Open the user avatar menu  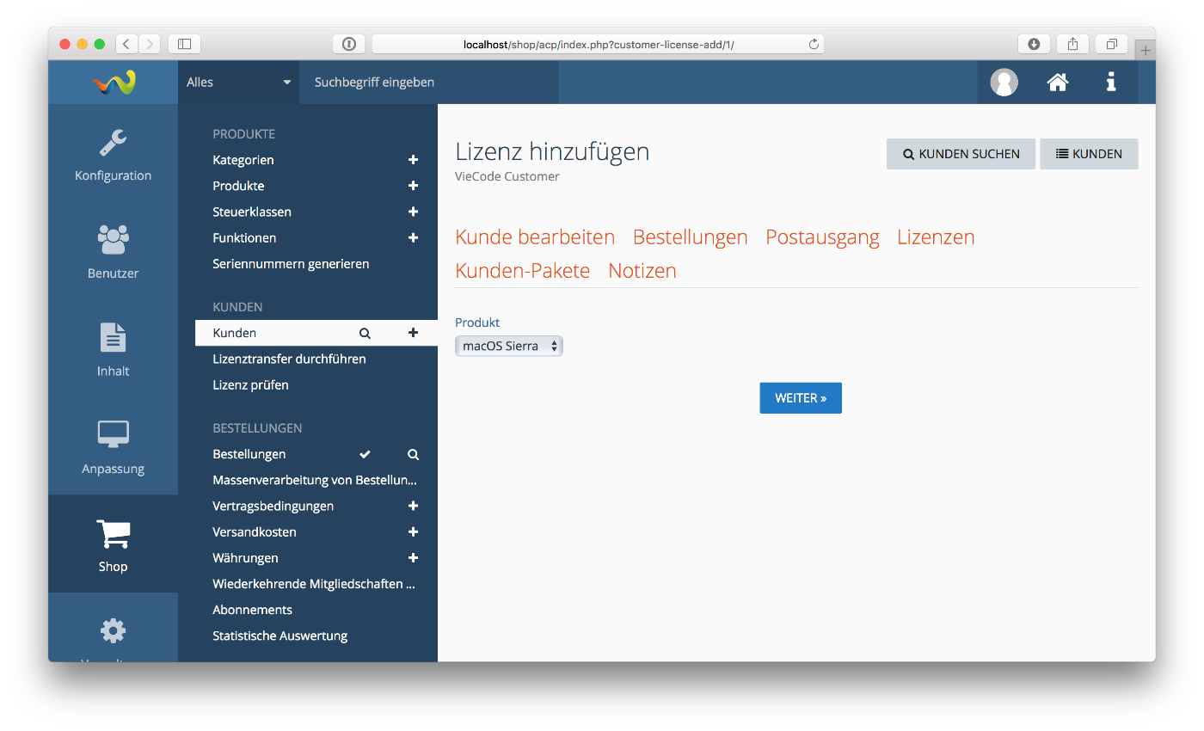pos(1004,83)
